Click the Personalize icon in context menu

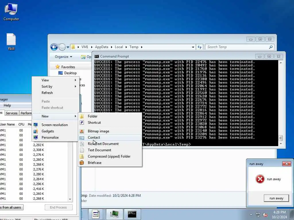(x=36, y=137)
